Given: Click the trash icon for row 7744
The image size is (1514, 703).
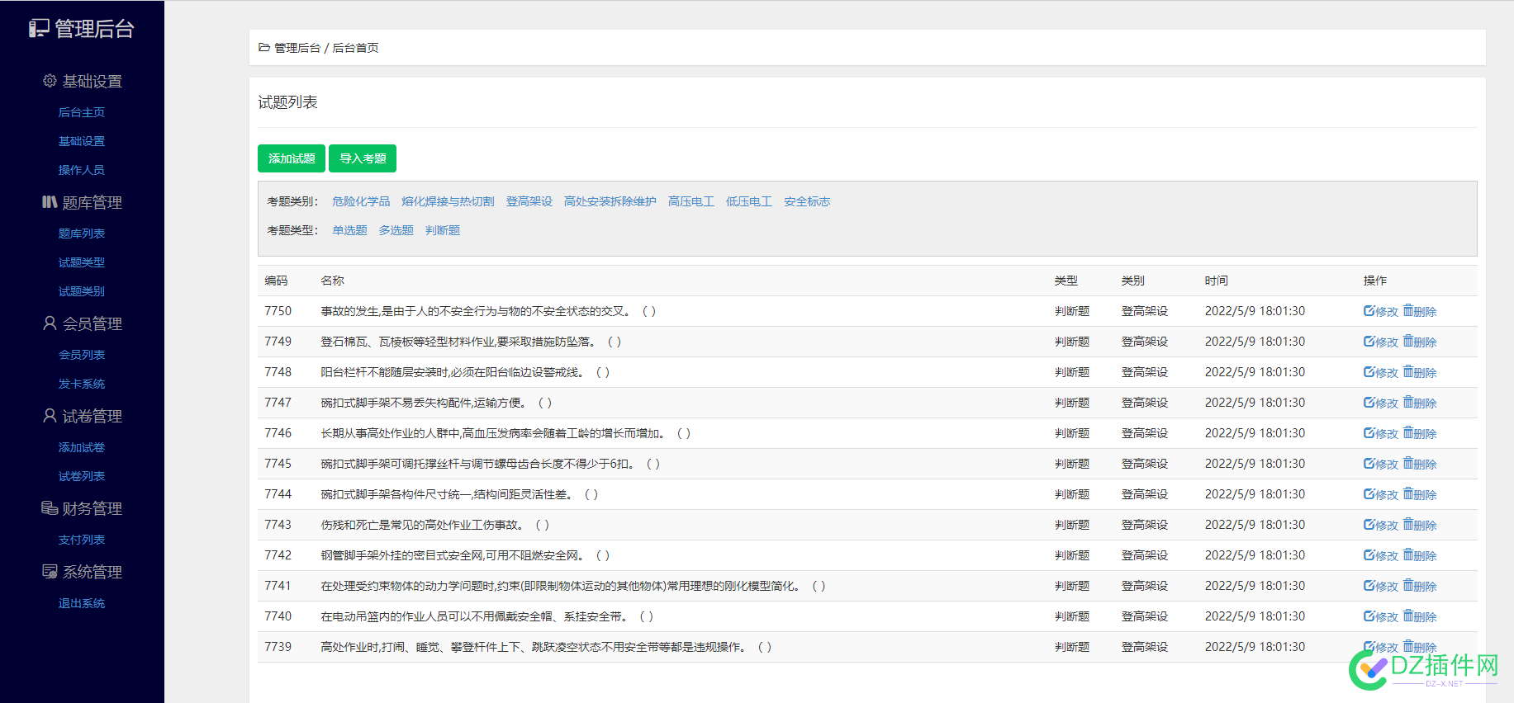Looking at the screenshot, I should pos(1408,493).
